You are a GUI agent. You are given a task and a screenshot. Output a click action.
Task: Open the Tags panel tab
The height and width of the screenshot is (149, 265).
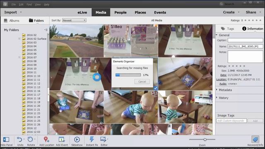(227, 29)
